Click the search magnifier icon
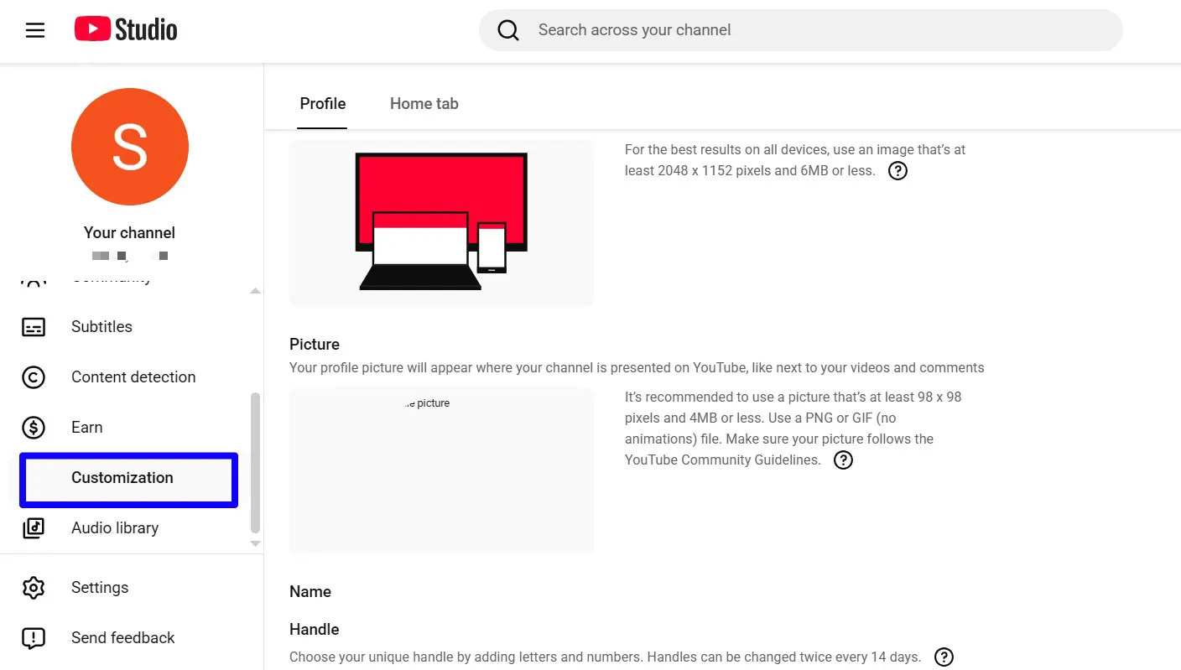Image resolution: width=1181 pixels, height=670 pixels. point(508,31)
